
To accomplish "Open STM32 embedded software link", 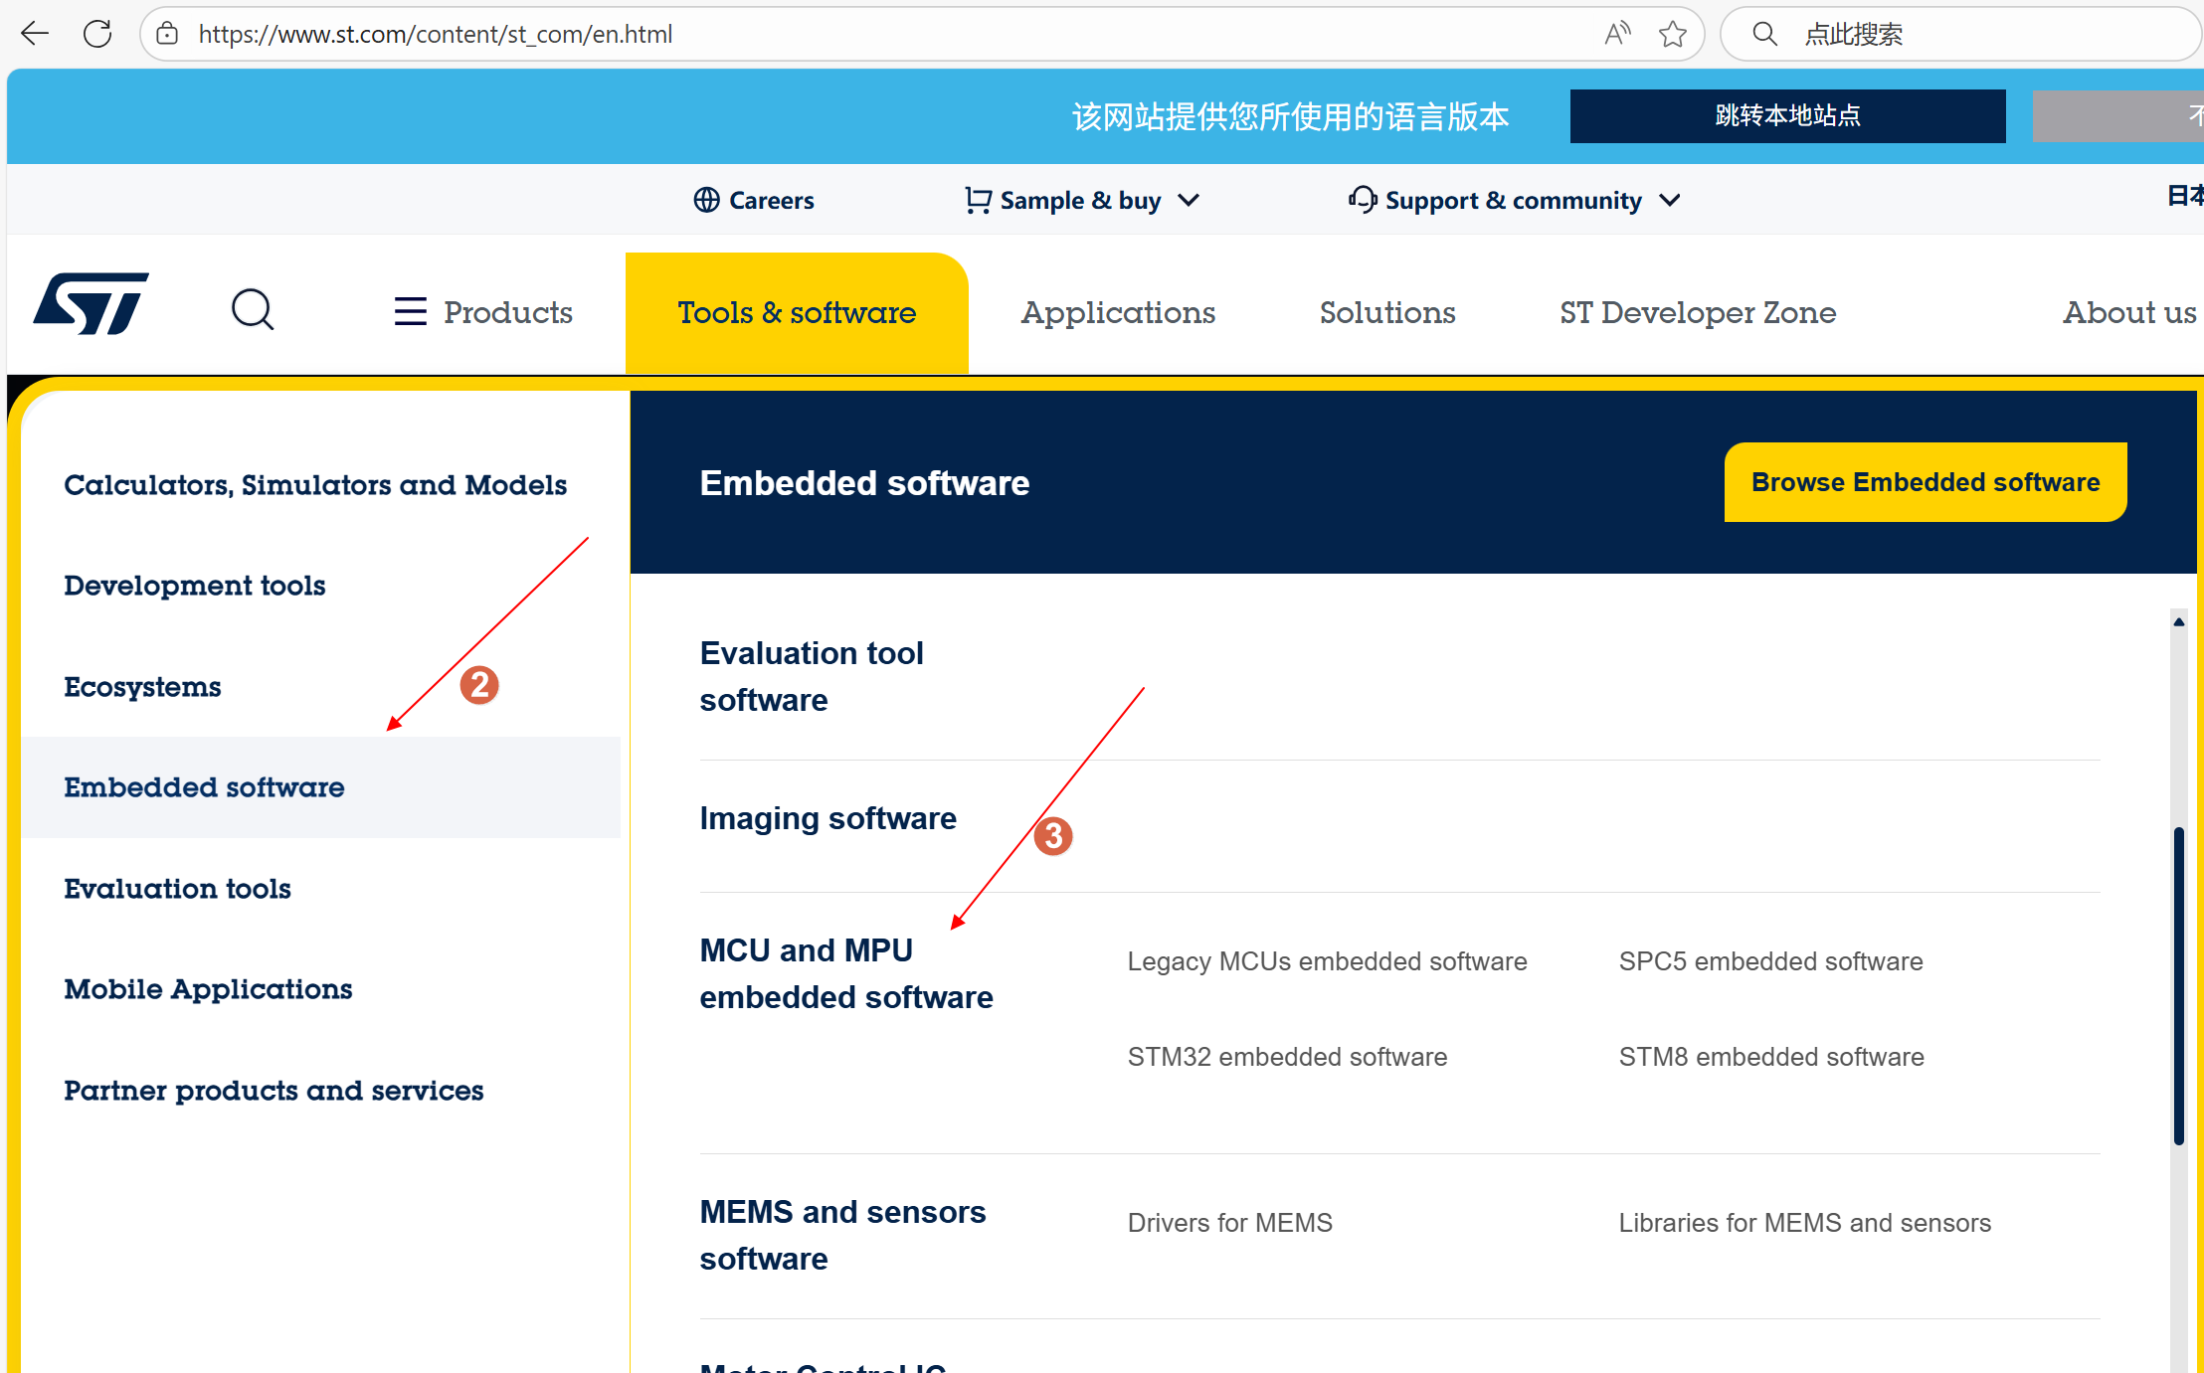I will click(1287, 1057).
